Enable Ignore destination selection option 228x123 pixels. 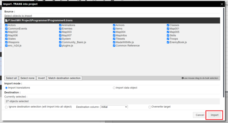(7, 107)
